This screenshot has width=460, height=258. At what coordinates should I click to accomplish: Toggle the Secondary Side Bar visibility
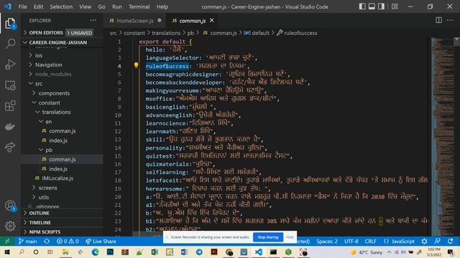[x=381, y=6]
